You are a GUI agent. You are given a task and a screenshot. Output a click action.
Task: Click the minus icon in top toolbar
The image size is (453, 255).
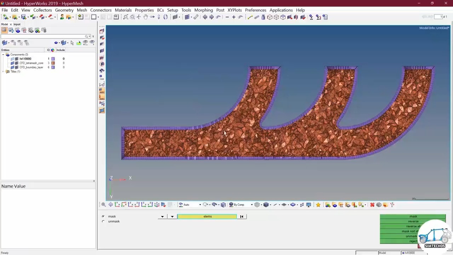[227, 17]
